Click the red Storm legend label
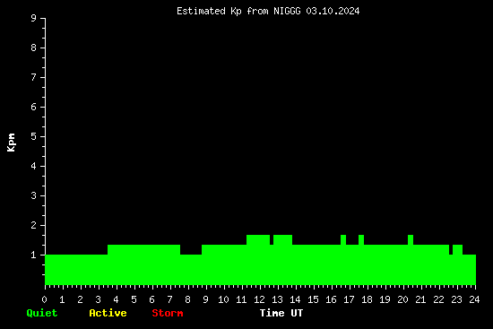Viewport: 493px width, 329px height. pyautogui.click(x=168, y=313)
